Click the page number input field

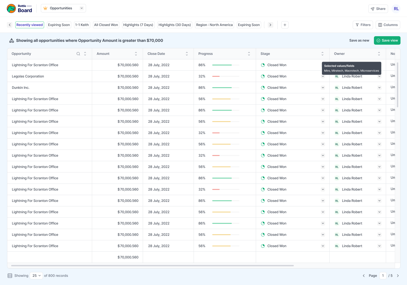pos(383,276)
